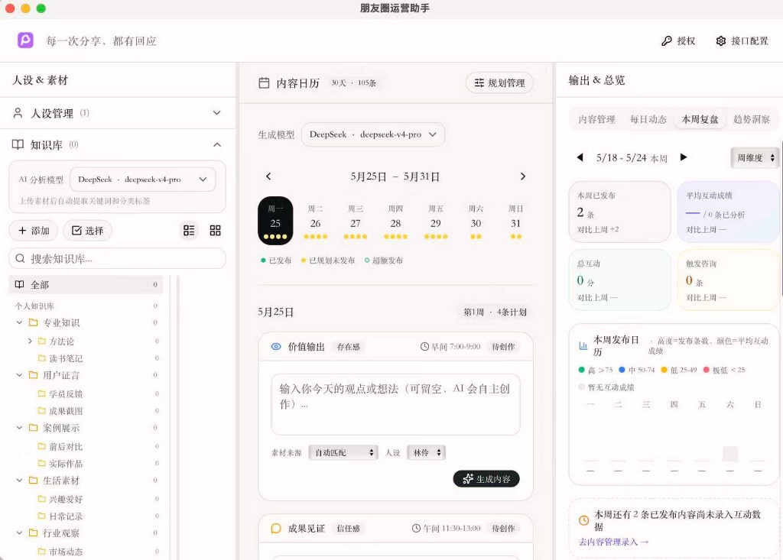Image resolution: width=783 pixels, height=560 pixels.
Task: Click the 内容日历 calendar icon
Action: click(264, 83)
